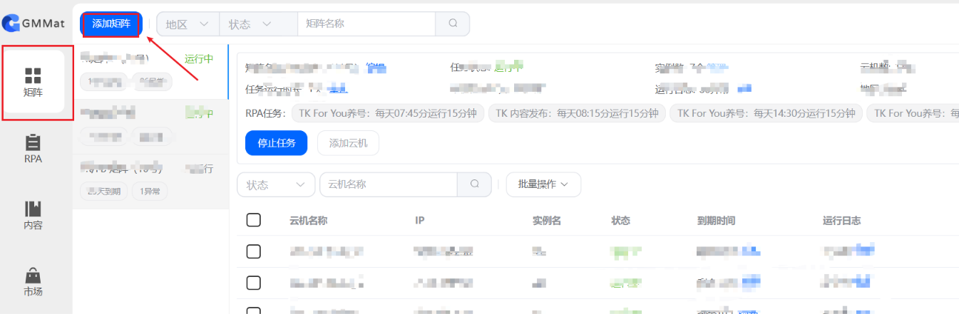Click the 云机名称 column header

point(308,221)
